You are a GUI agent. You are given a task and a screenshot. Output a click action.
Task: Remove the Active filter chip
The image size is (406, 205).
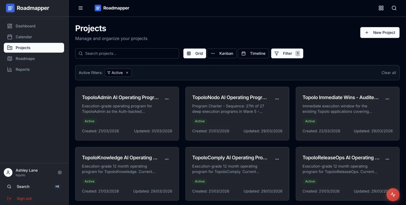coord(127,73)
